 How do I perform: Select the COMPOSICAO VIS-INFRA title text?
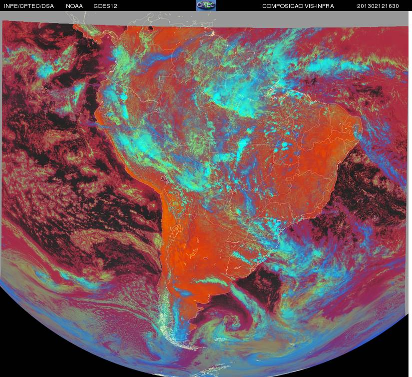click(x=298, y=6)
